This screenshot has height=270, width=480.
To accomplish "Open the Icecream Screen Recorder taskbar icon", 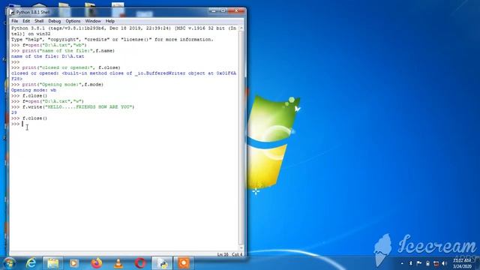I will [184, 263].
